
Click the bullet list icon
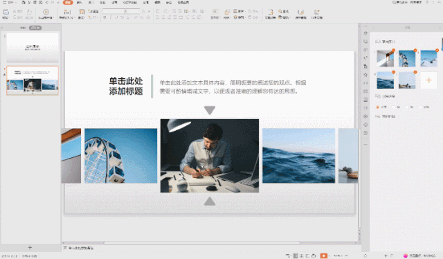click(x=158, y=11)
